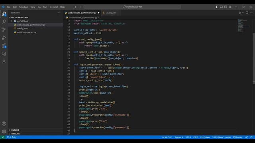
Task: Select the 3.10.9 conda interpreter
Action: coord(222,137)
